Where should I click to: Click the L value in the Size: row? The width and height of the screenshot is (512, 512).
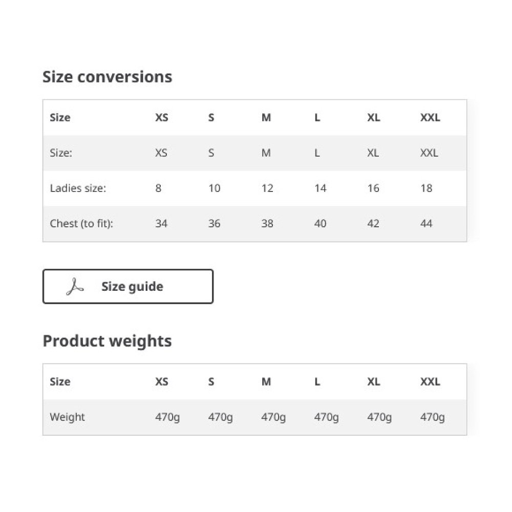[x=317, y=153]
